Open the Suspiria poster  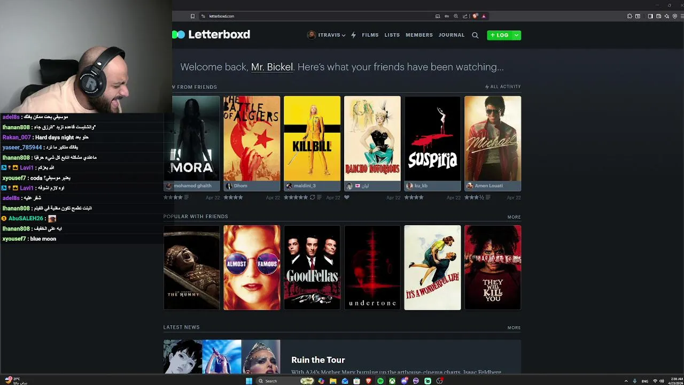click(432, 138)
